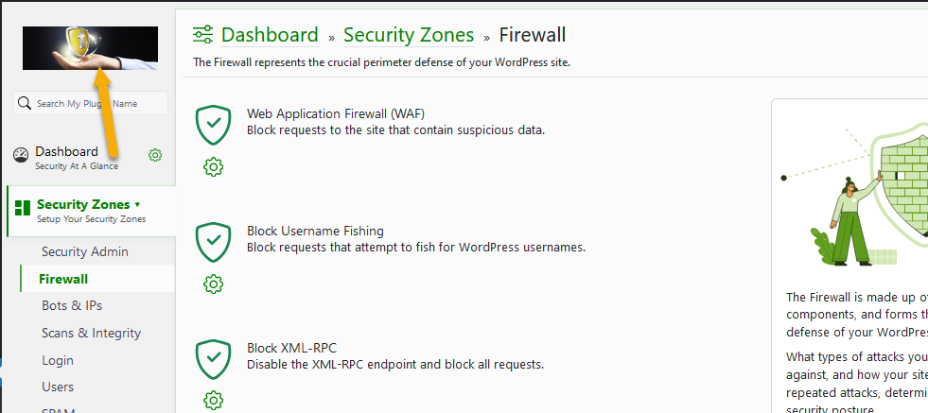Click the Block XML-RPC shield icon
Screen dimensions: 928x413
213,360
